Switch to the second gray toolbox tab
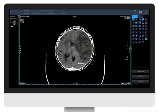 click(x=140, y=16)
